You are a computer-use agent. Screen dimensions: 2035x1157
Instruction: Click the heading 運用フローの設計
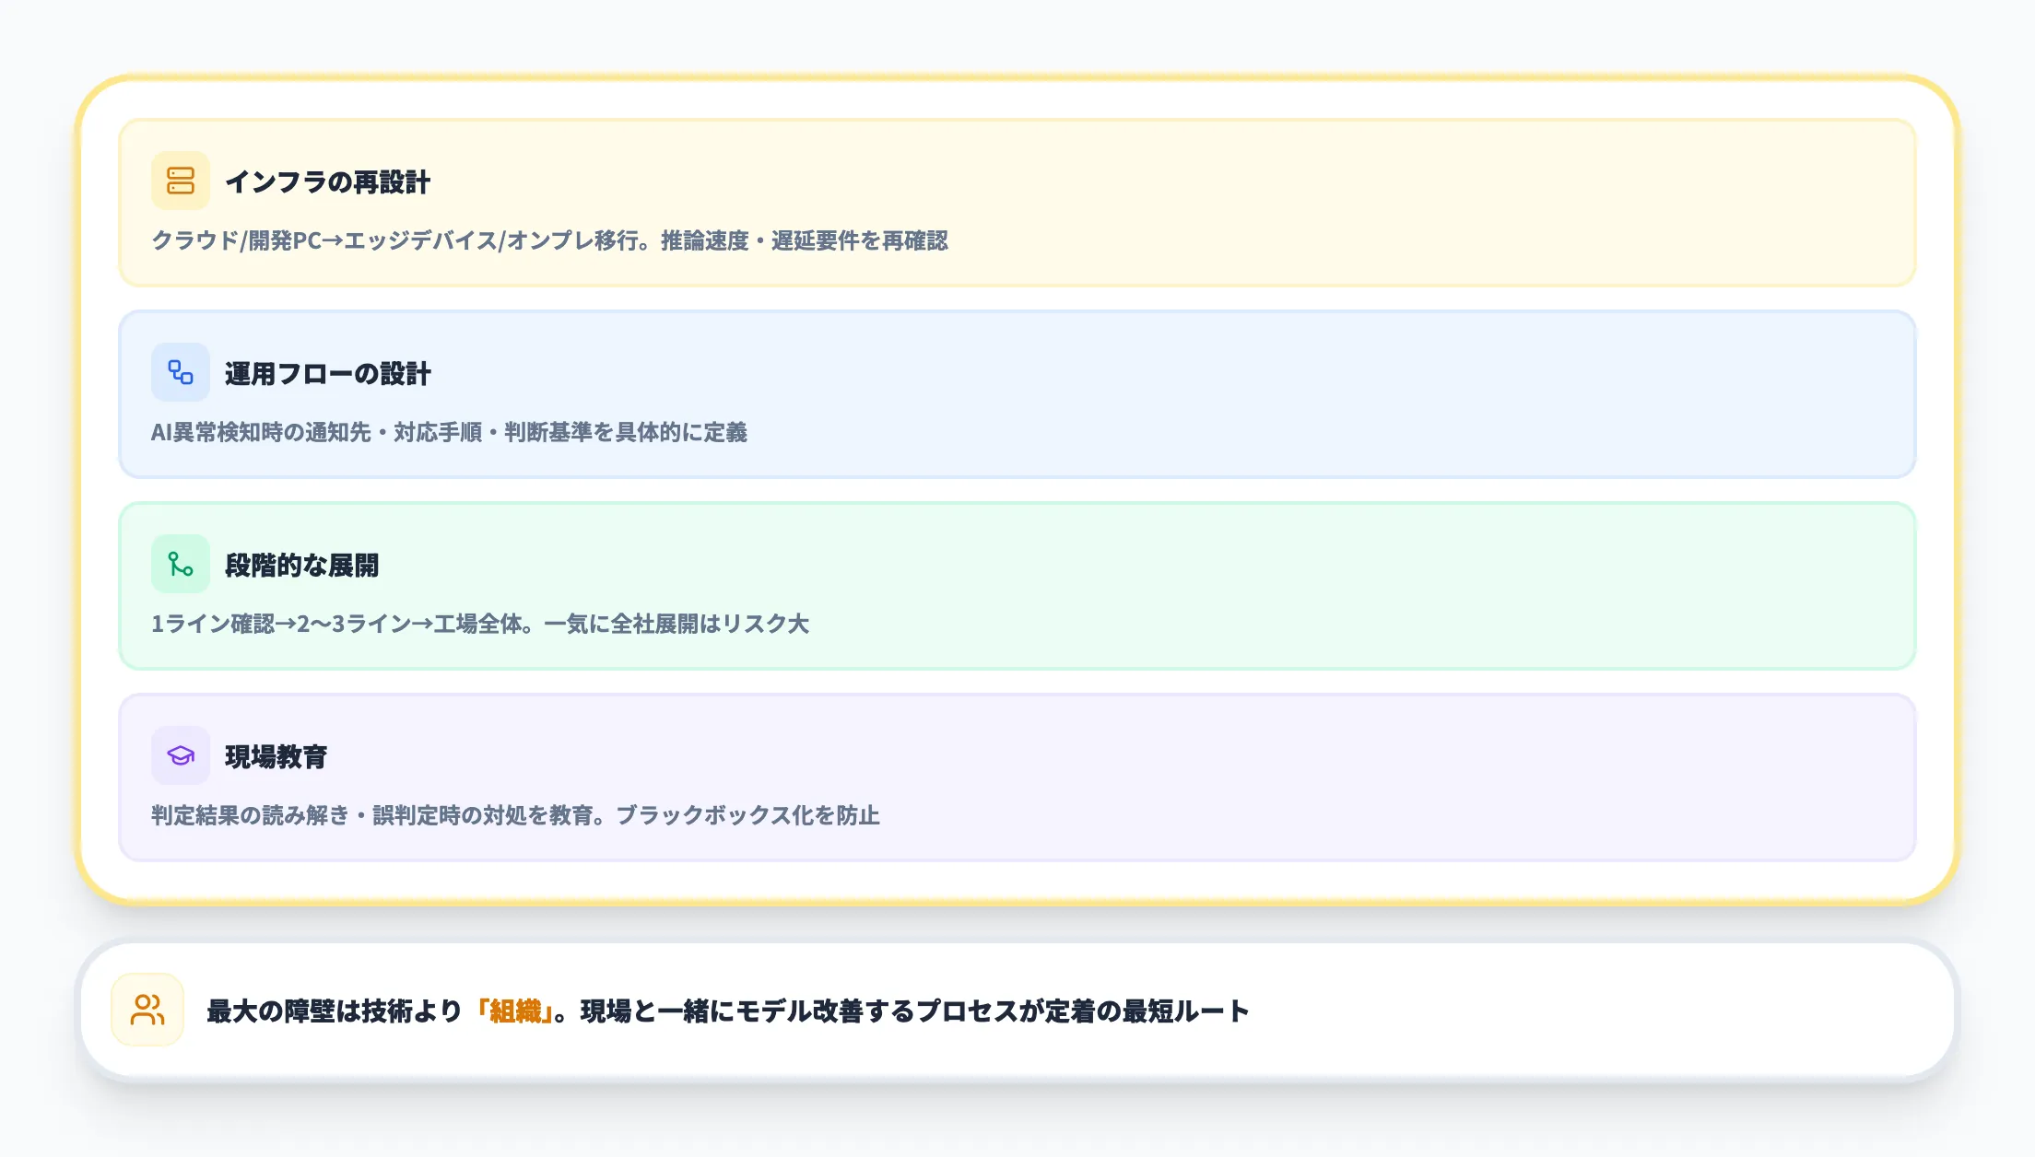click(x=327, y=374)
